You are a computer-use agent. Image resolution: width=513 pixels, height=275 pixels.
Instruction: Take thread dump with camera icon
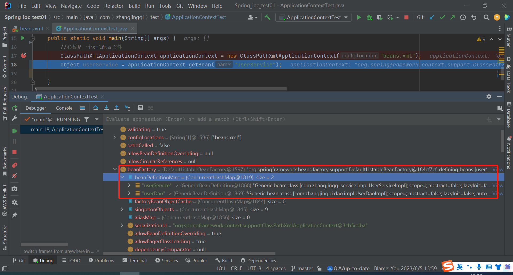point(14,189)
